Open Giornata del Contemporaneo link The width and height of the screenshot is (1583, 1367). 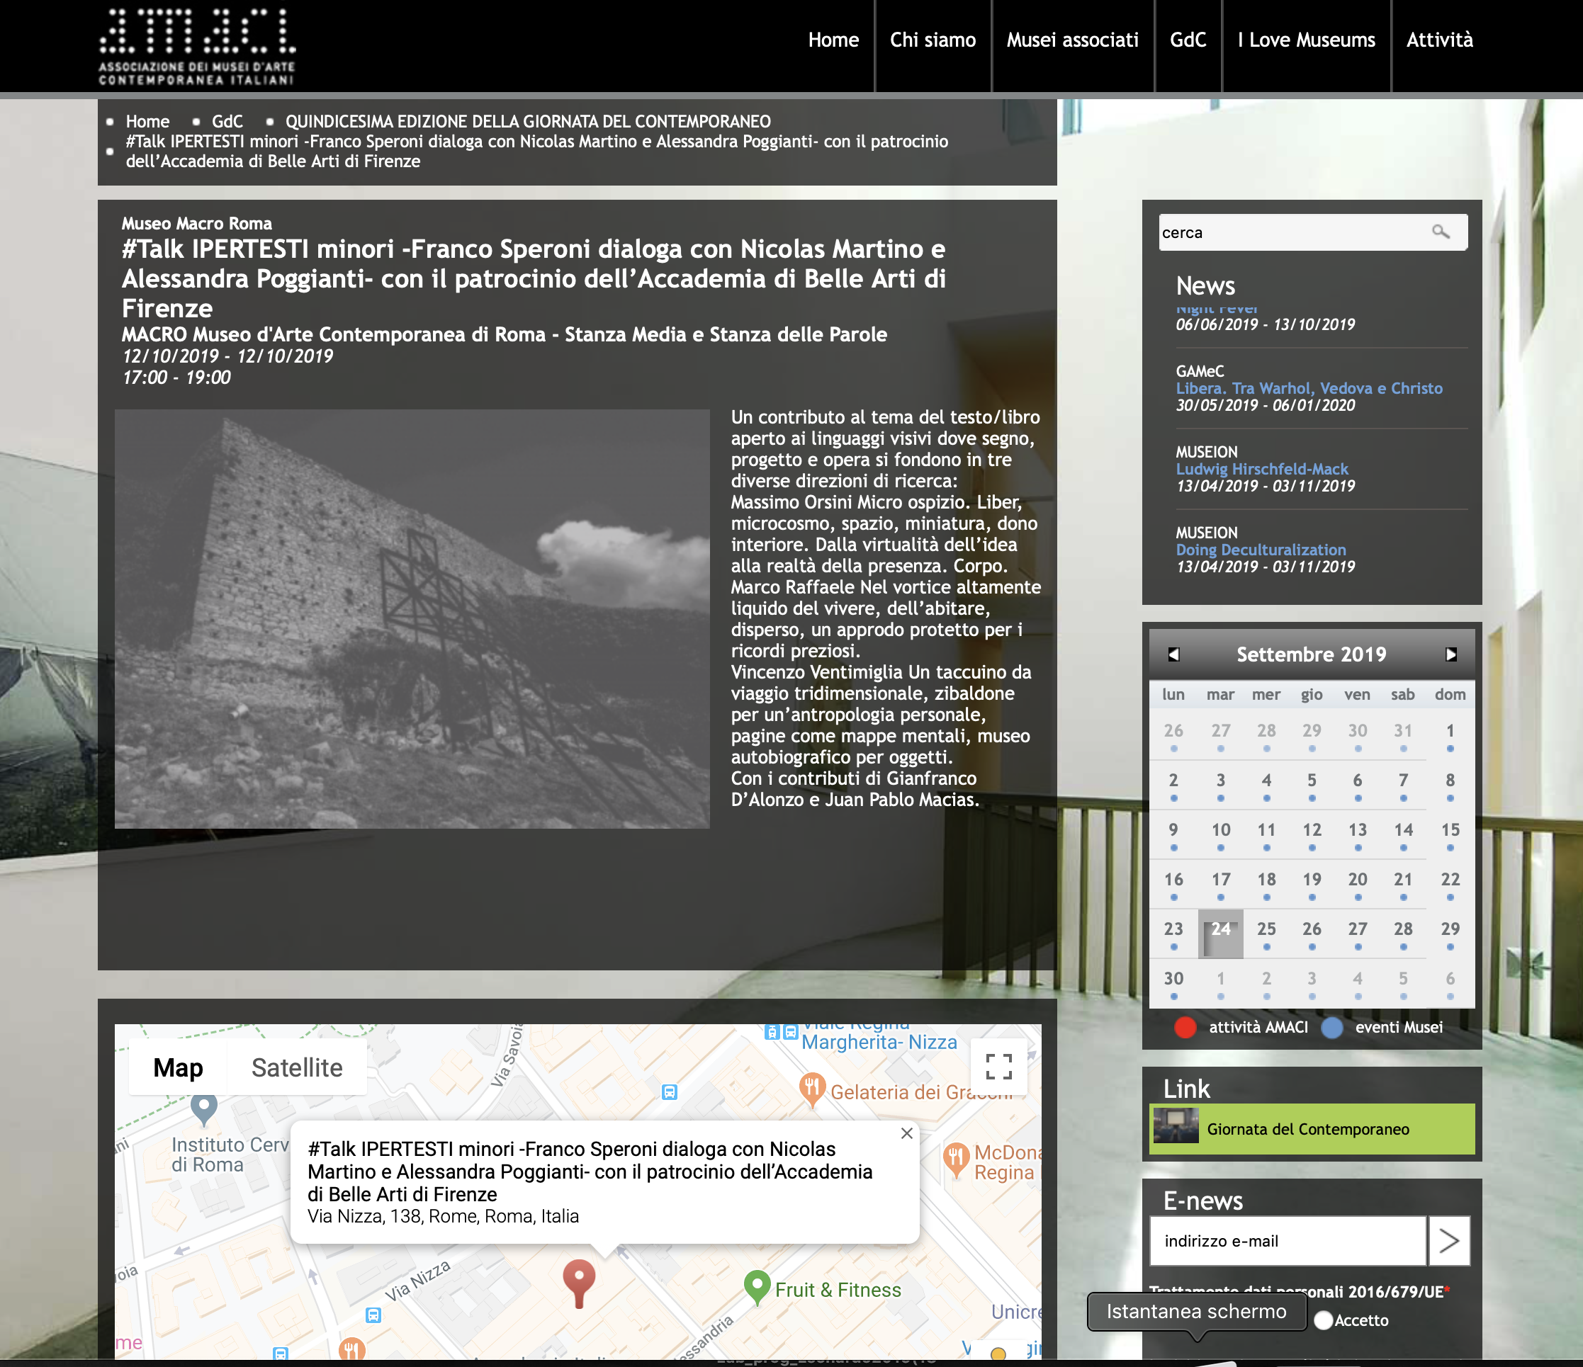point(1307,1129)
